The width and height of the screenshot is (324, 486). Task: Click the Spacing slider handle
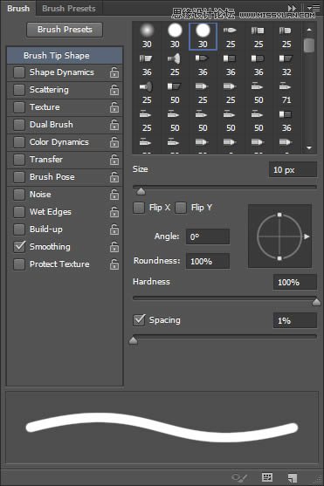click(133, 340)
